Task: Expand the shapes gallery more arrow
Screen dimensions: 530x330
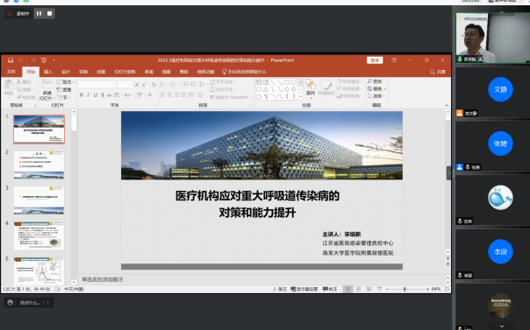Action: [300, 97]
